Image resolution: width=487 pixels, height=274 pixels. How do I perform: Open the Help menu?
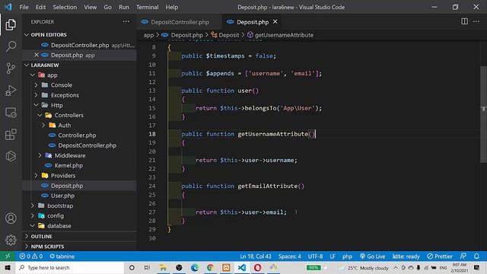click(x=172, y=7)
